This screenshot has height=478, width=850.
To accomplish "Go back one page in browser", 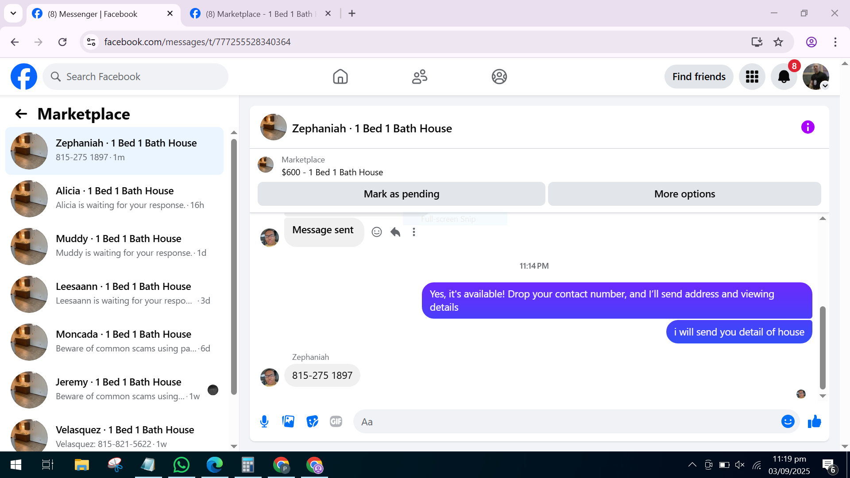I will click(x=15, y=42).
